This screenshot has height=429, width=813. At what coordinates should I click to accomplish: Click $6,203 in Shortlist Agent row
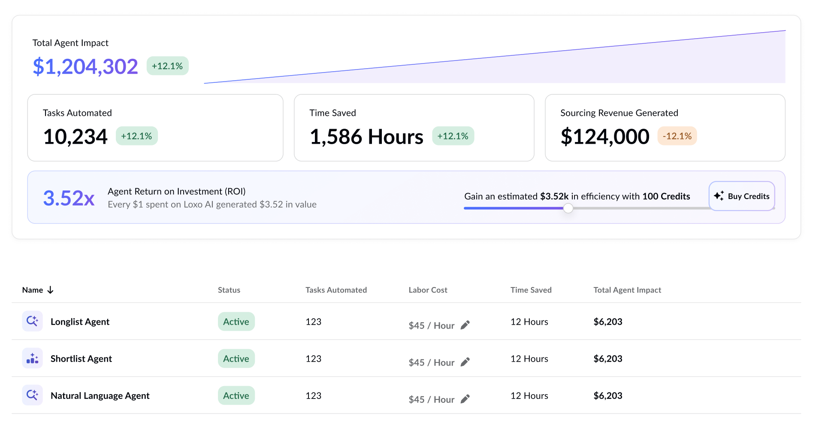click(x=608, y=359)
